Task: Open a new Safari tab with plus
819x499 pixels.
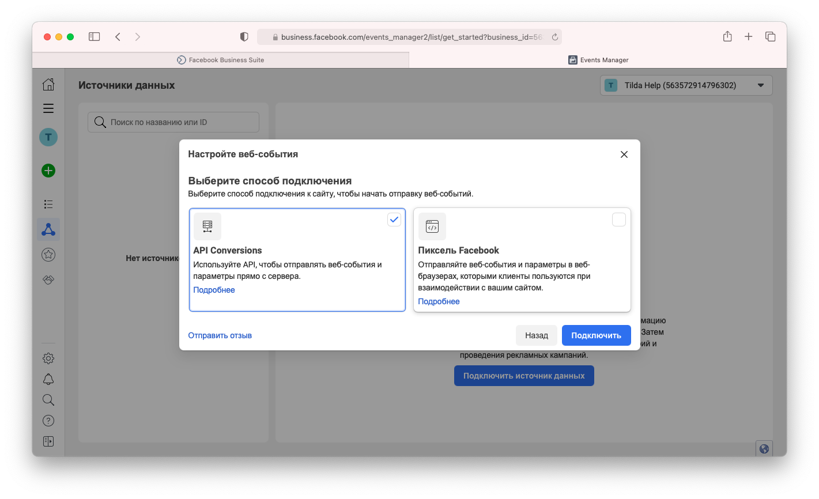Action: click(749, 37)
